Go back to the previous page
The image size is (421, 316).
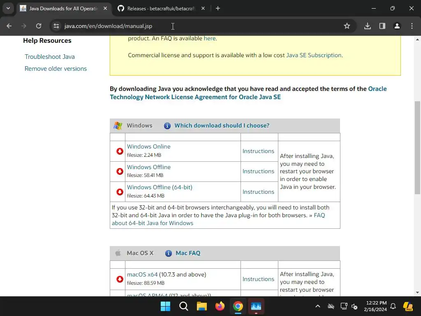click(9, 26)
